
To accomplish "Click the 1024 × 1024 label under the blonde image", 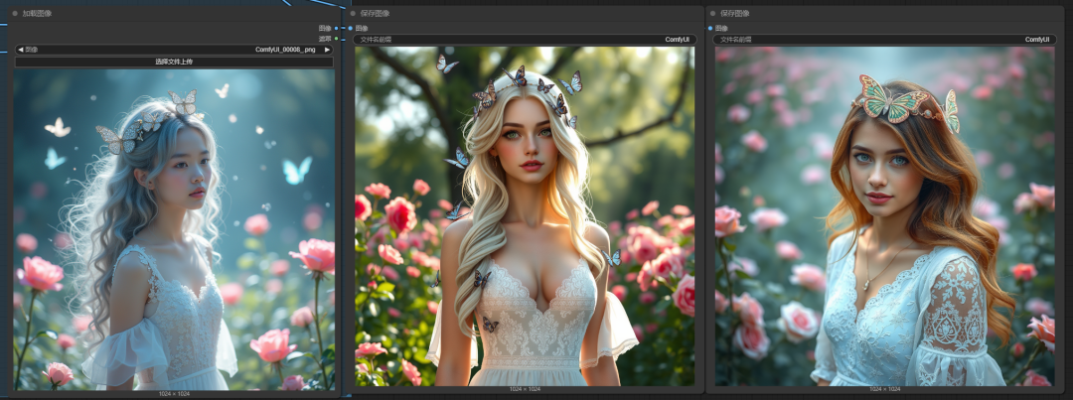I will [x=525, y=389].
